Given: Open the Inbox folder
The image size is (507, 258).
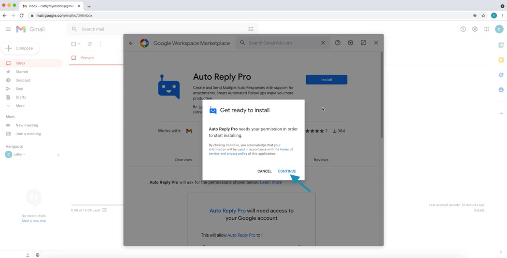Looking at the screenshot, I should point(31,63).
